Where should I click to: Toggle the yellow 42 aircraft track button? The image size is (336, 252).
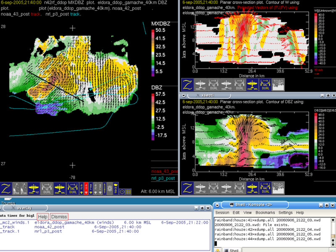click(81, 189)
